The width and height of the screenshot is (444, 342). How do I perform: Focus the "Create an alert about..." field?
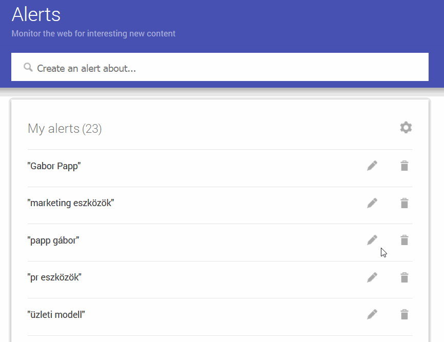[220, 67]
